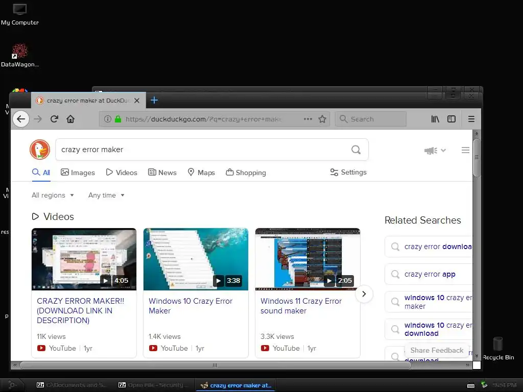Show site information icon in address bar

[x=107, y=119]
